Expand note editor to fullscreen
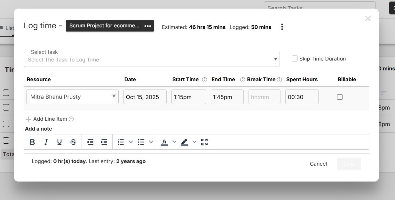 pyautogui.click(x=204, y=142)
